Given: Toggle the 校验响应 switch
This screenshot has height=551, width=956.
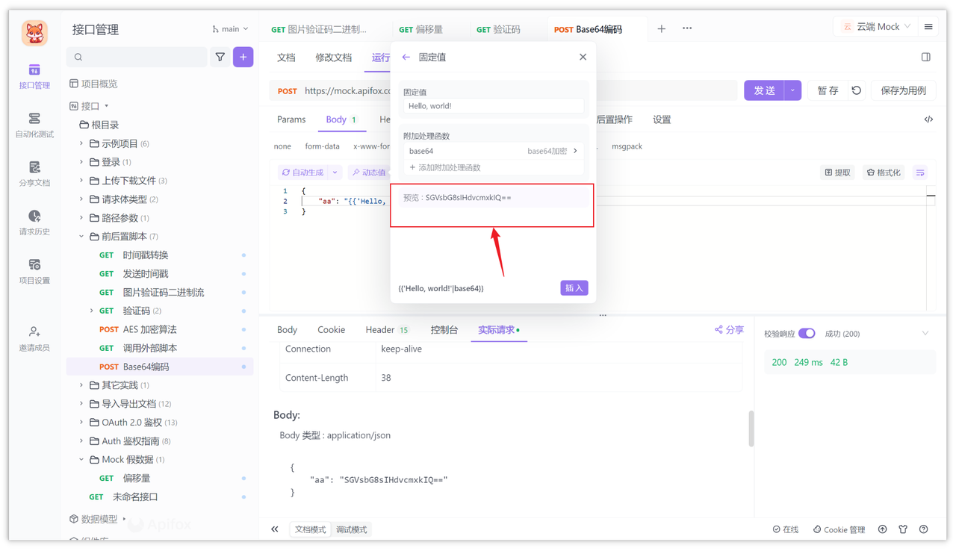Looking at the screenshot, I should pyautogui.click(x=807, y=334).
